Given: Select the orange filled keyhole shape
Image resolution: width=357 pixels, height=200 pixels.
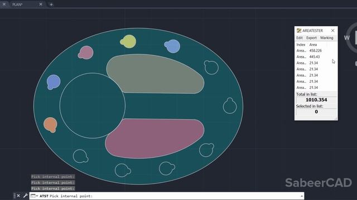Looking at the screenshot, I should pyautogui.click(x=50, y=124).
